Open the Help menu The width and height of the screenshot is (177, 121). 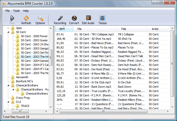[26, 11]
